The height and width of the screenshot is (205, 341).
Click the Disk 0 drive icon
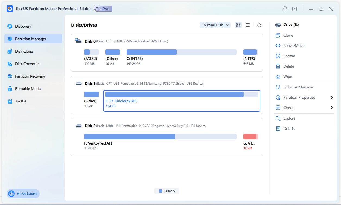point(79,41)
